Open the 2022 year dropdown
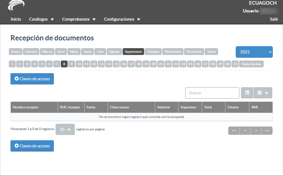283x176 pixels. (254, 52)
